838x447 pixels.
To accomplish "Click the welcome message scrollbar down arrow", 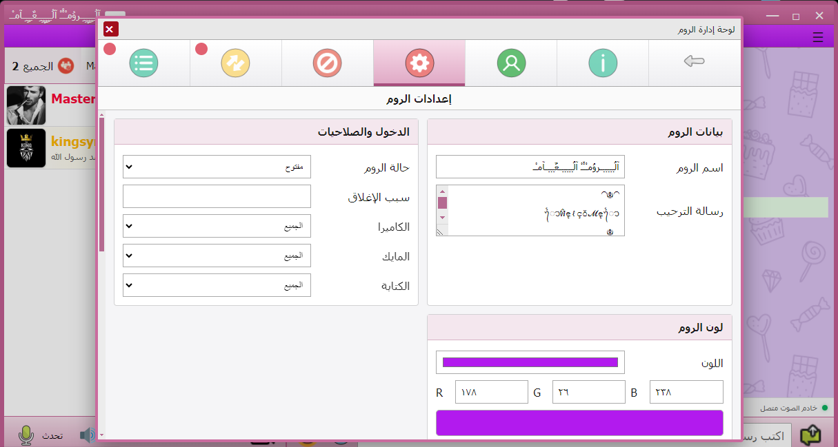I will point(443,218).
